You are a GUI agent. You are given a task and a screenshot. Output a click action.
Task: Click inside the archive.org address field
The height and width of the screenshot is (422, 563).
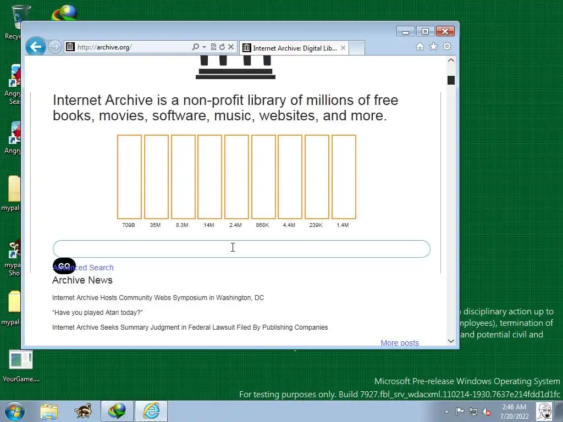point(133,47)
